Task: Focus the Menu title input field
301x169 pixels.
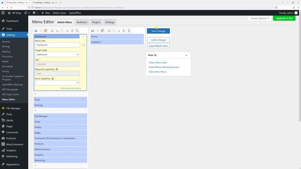Action: pos(57,45)
